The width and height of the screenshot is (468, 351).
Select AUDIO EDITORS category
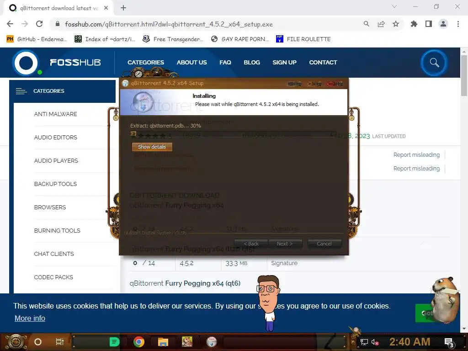click(55, 137)
